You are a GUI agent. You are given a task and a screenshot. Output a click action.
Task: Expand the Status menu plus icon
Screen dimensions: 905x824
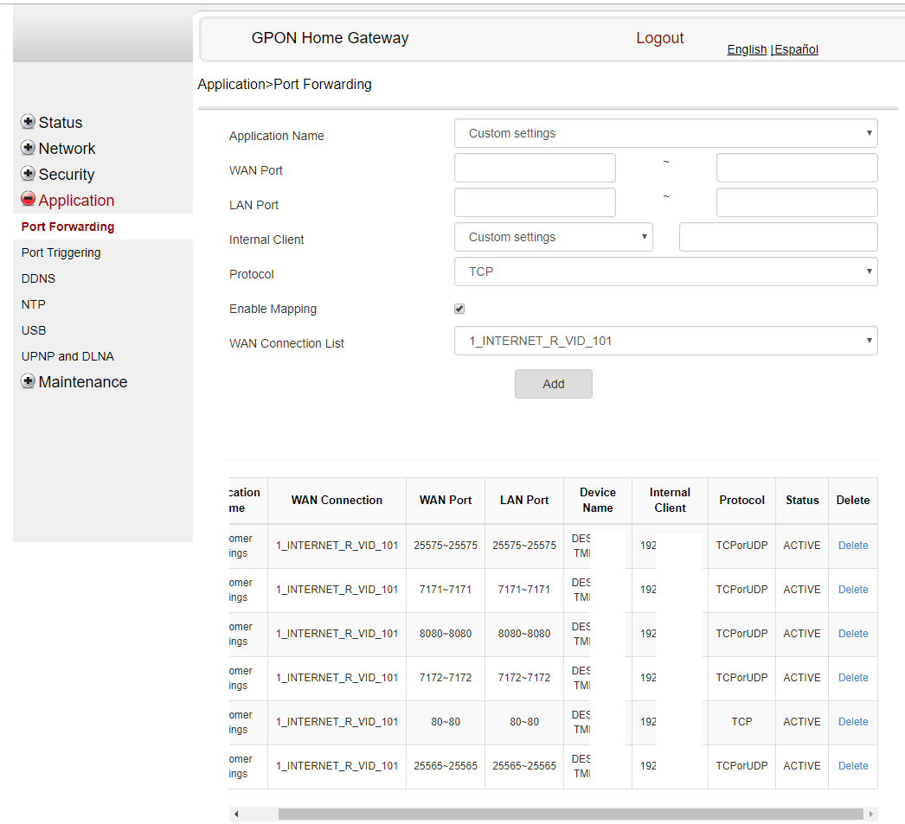pyautogui.click(x=28, y=122)
